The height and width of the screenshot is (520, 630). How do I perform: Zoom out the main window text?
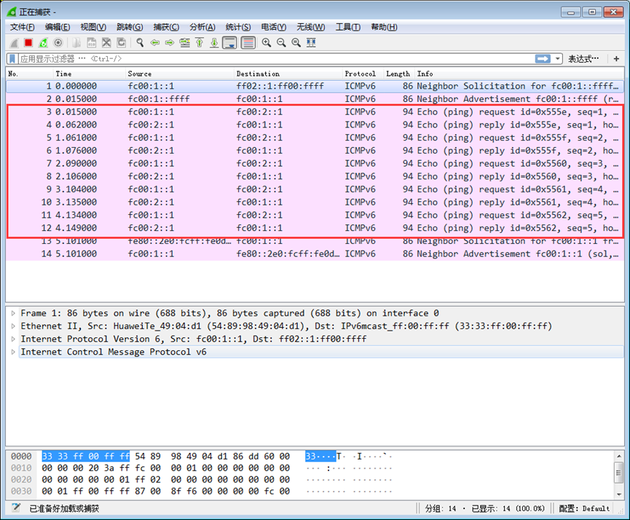pos(281,42)
